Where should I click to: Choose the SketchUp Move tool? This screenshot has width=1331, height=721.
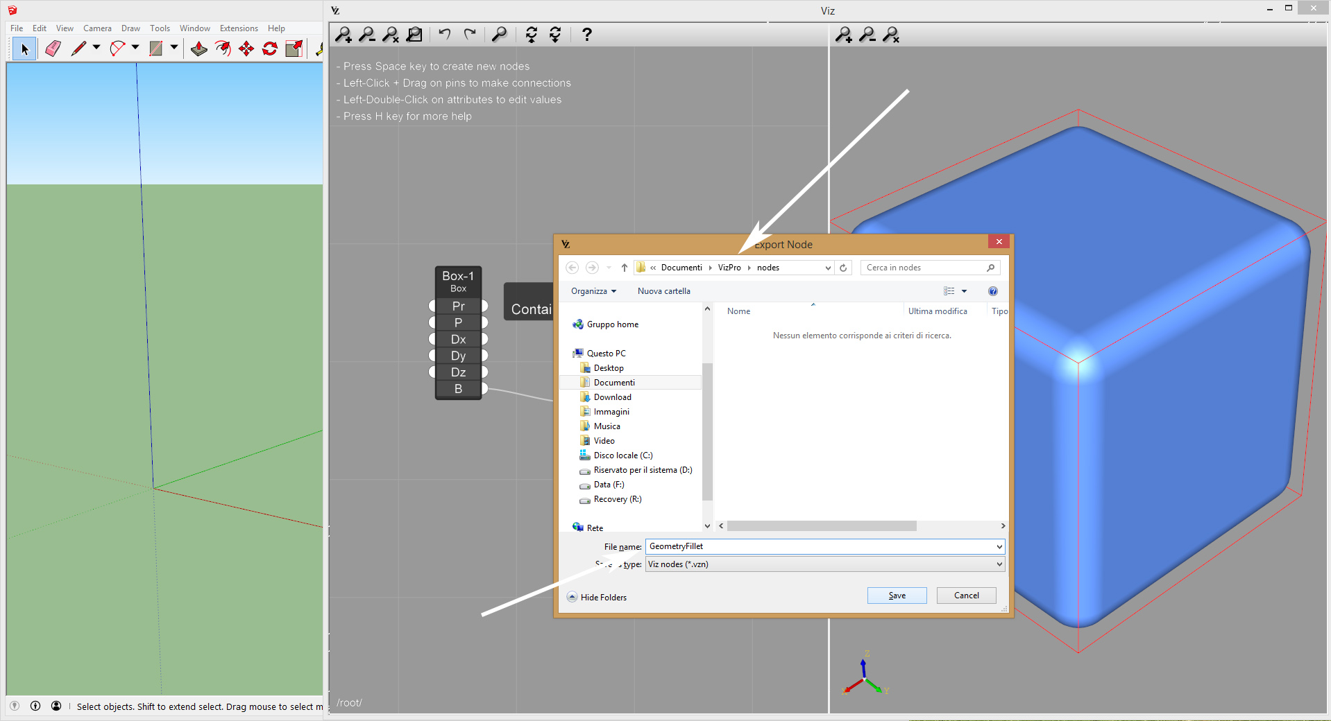(x=246, y=49)
